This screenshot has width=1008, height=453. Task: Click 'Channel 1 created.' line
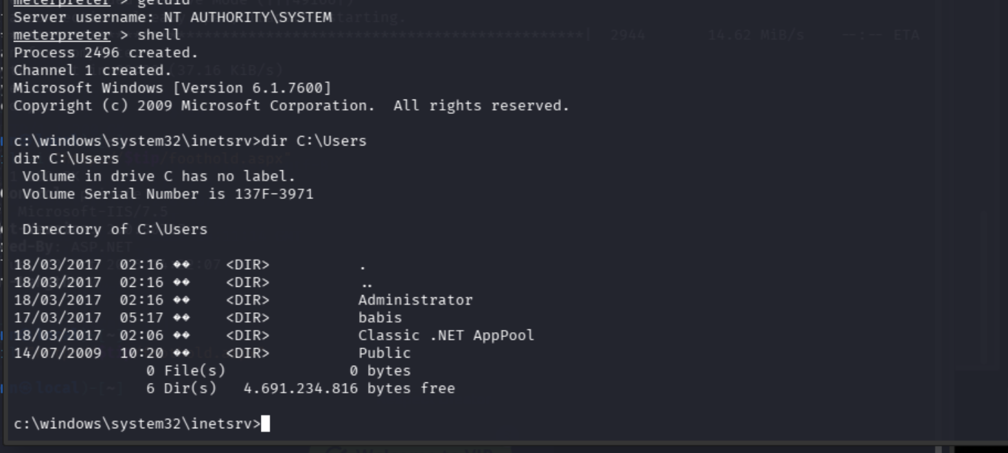point(93,70)
